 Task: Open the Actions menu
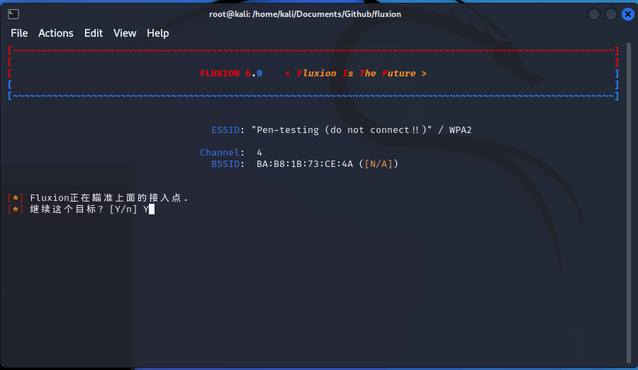coord(56,33)
